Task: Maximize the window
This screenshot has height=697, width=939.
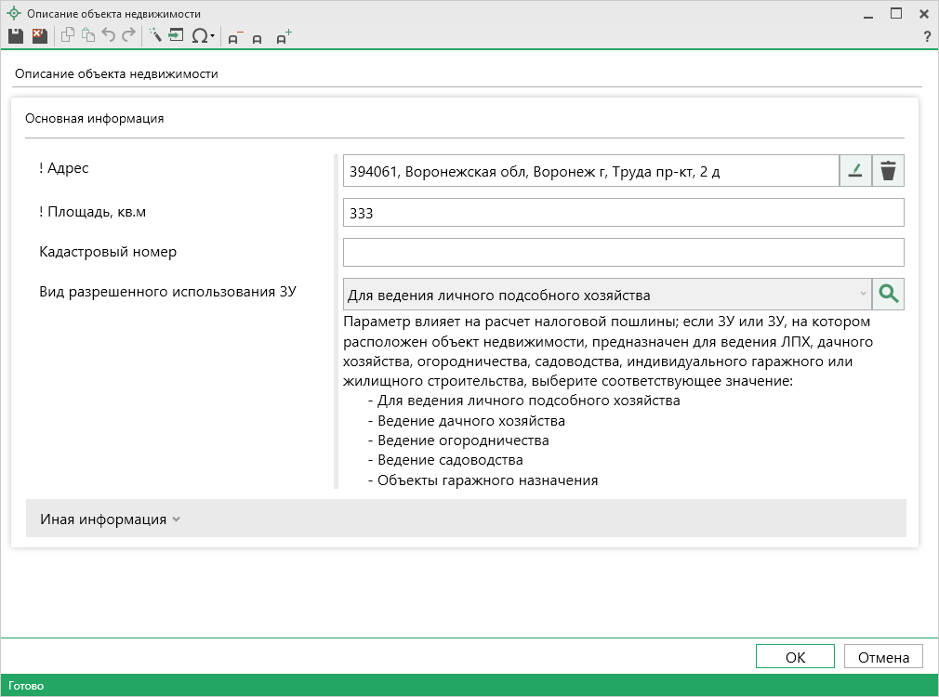Action: tap(896, 13)
